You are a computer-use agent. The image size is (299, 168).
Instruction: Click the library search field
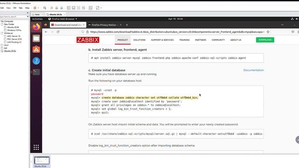[x=13, y=17]
